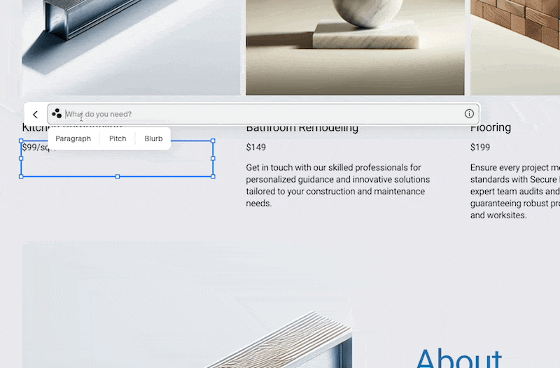Click the bottom-left handle of selected text box
The height and width of the screenshot is (368, 560).
pyautogui.click(x=21, y=177)
